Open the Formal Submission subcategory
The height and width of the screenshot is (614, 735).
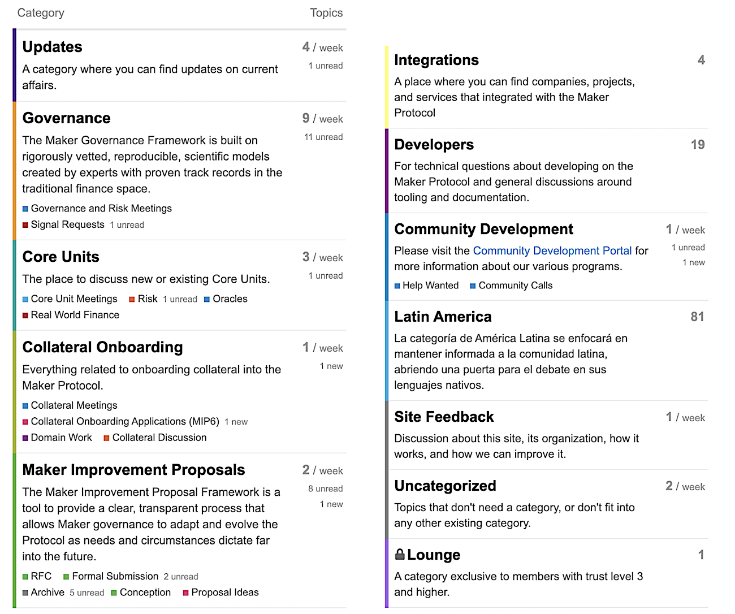click(x=115, y=577)
